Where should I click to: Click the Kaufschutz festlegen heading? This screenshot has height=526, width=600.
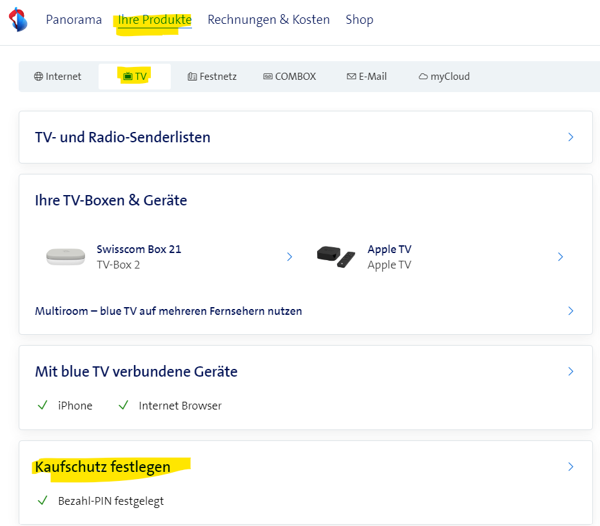(102, 467)
